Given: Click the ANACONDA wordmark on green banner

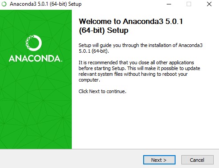Looking at the screenshot, I should click(35, 59).
